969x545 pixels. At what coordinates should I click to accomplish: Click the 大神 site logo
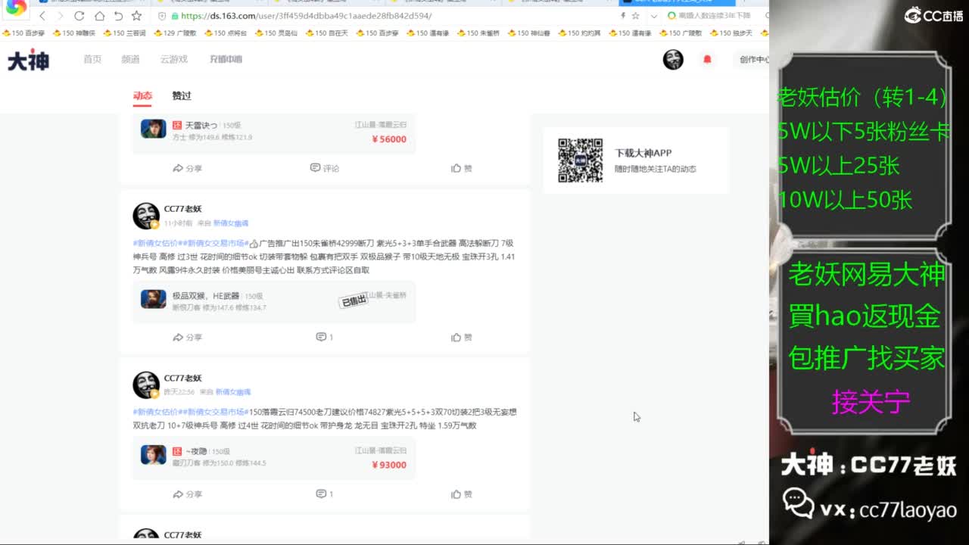(26, 60)
